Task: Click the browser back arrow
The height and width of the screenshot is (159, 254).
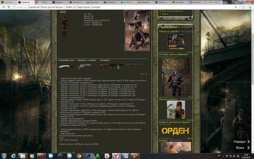Action: pyautogui.click(x=4, y=7)
